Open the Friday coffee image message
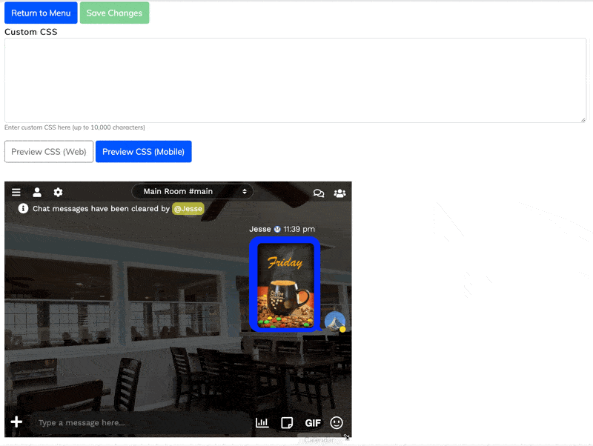Viewport: 593px width, 446px height. tap(285, 284)
